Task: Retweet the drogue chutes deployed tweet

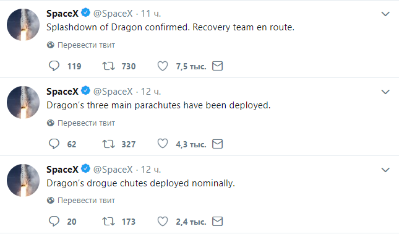Action: pyautogui.click(x=109, y=222)
